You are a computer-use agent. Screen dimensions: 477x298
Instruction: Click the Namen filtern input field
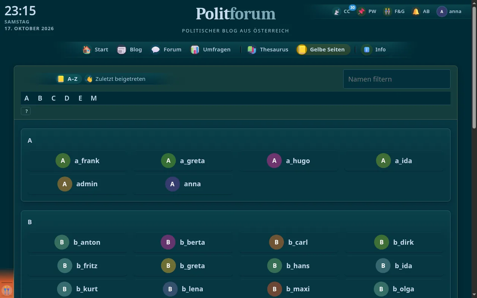coord(397,79)
